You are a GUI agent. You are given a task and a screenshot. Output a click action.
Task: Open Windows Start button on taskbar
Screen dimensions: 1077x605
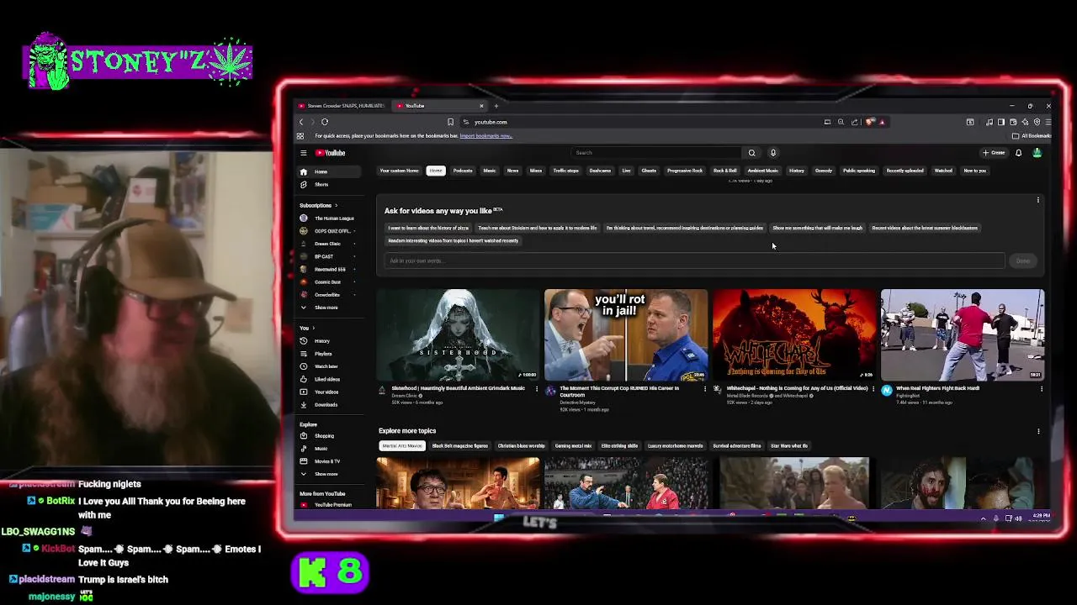point(499,518)
